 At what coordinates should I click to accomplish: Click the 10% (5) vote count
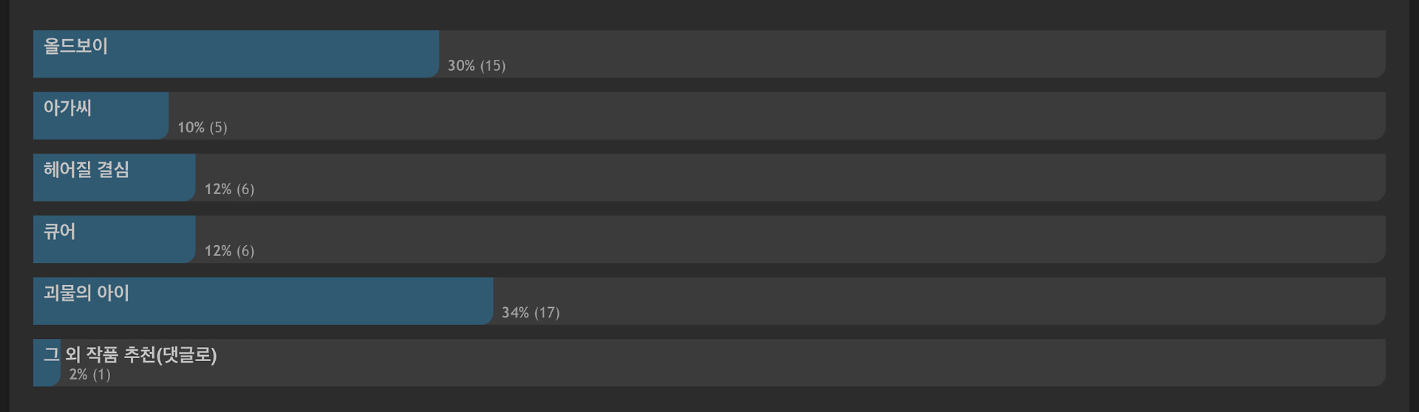[203, 128]
